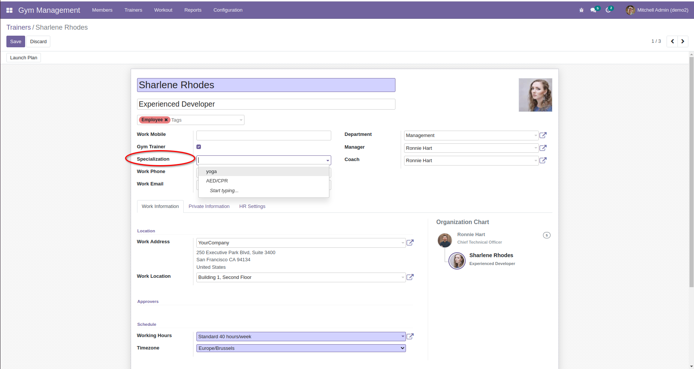Open the activities clock icon
This screenshot has width=694, height=369.
click(x=608, y=10)
